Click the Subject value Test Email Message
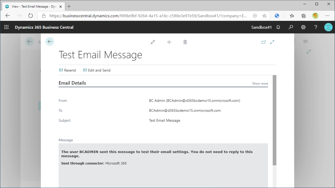 (x=165, y=120)
